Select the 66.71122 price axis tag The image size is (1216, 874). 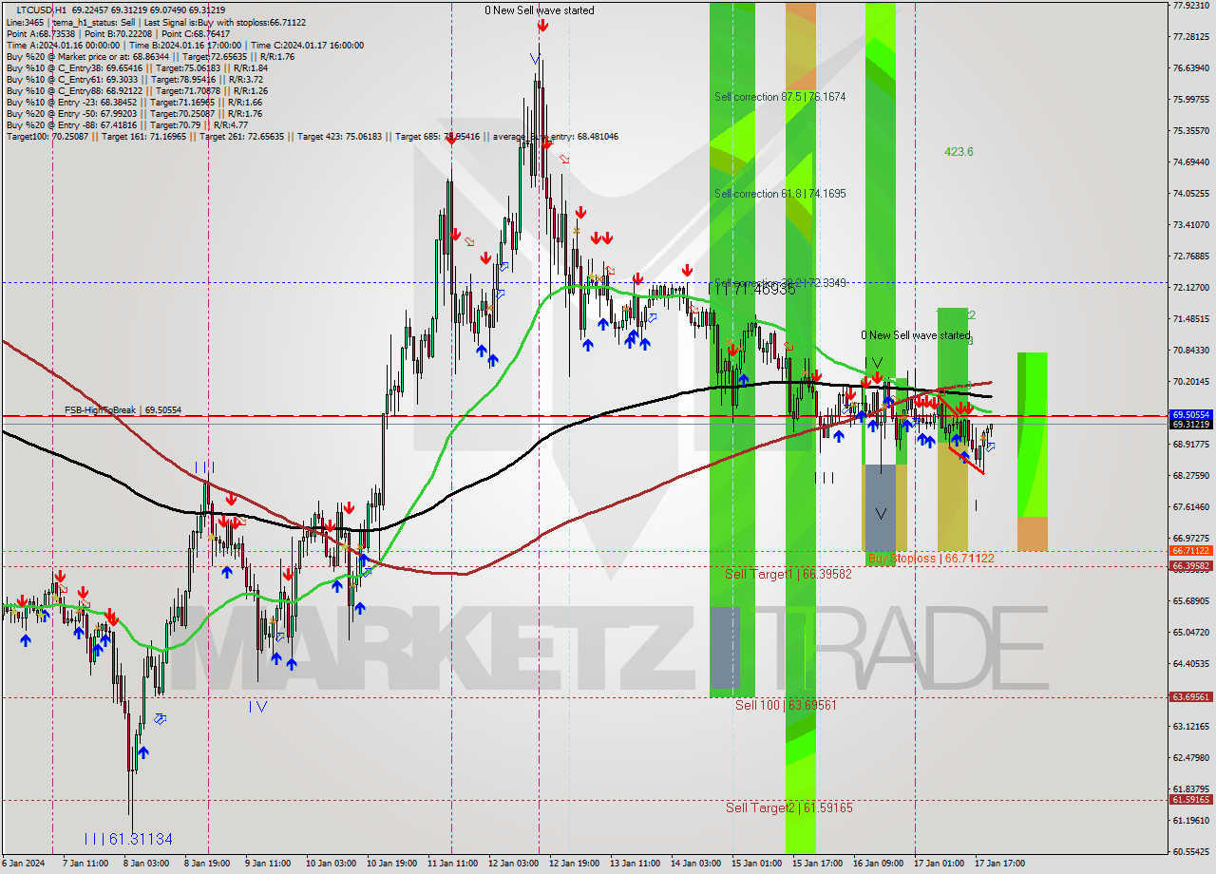(x=1191, y=551)
